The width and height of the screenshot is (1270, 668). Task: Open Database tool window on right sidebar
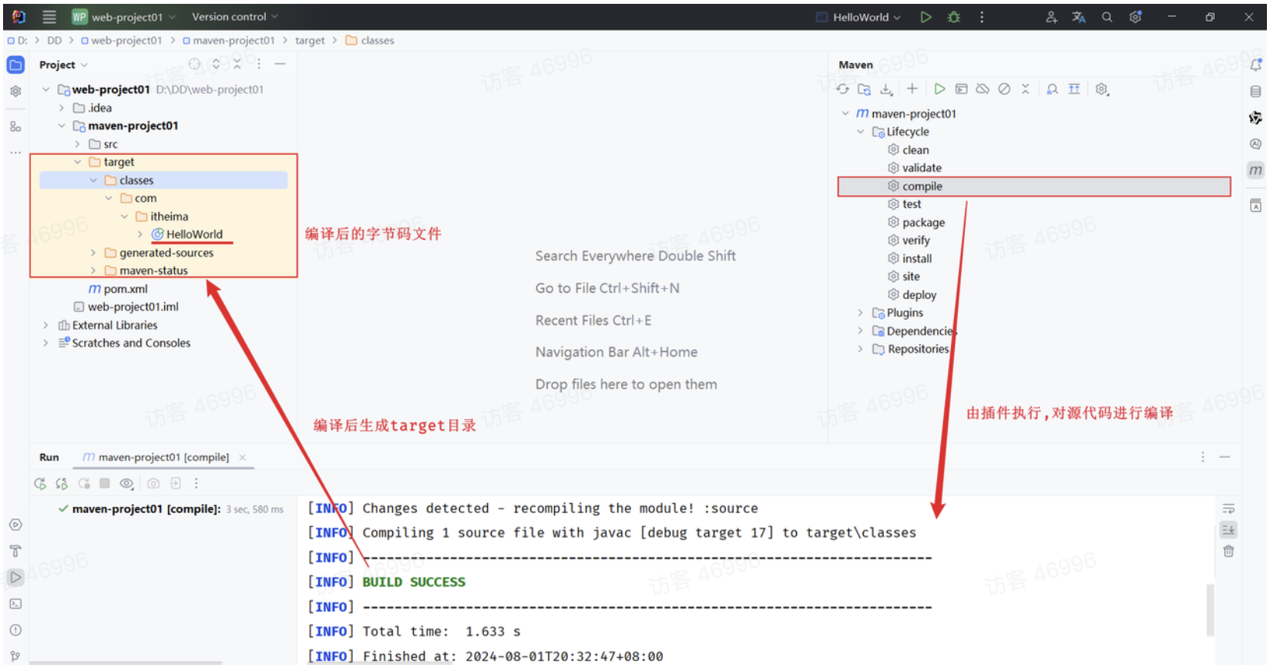click(1255, 92)
